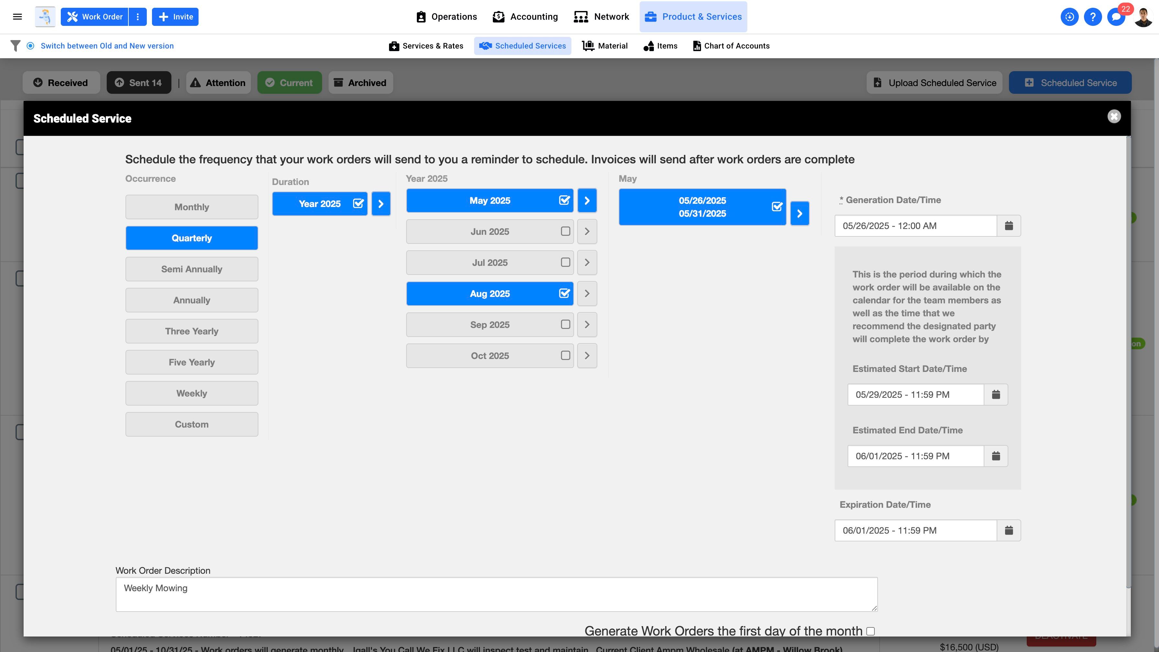Screen dimensions: 1159x652
Task: Click Switch between Old and New version
Action: 107,46
